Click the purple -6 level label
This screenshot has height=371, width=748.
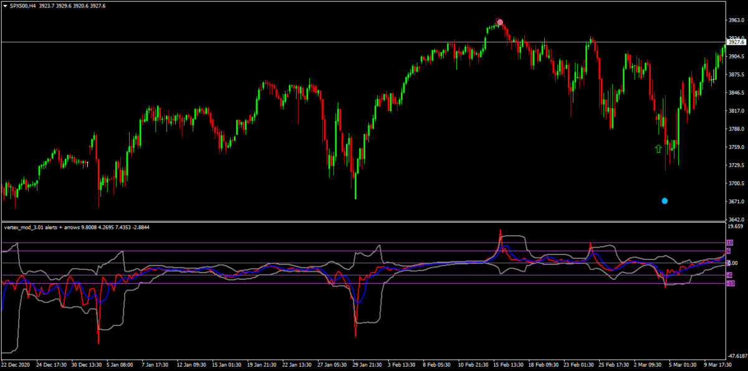coord(729,275)
